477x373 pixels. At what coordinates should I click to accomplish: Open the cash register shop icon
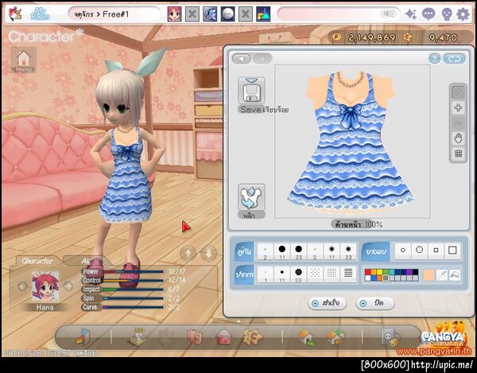click(x=138, y=336)
